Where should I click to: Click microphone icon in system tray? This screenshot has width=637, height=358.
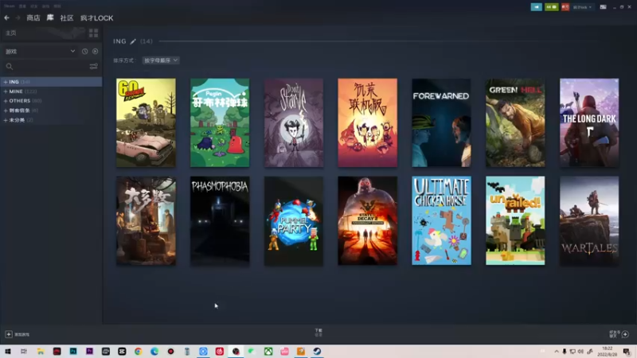[x=565, y=352]
